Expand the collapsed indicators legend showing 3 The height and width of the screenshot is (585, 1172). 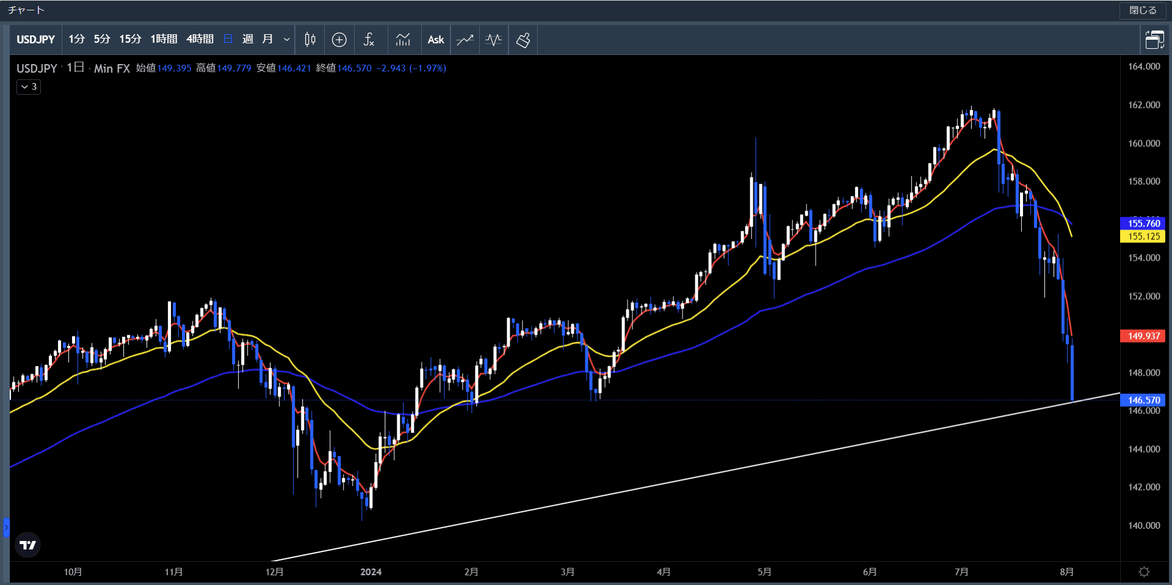click(x=29, y=87)
